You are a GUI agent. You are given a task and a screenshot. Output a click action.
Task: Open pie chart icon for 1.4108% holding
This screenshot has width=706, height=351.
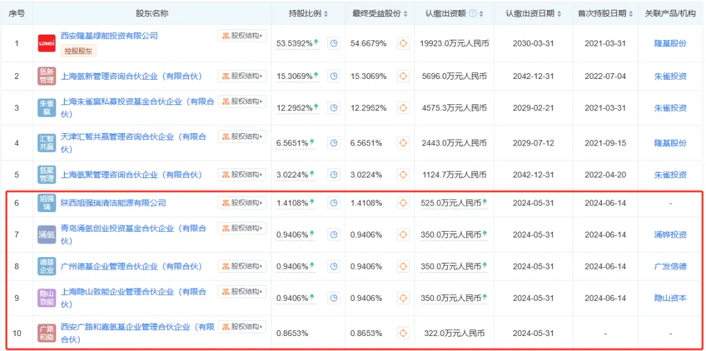point(333,203)
